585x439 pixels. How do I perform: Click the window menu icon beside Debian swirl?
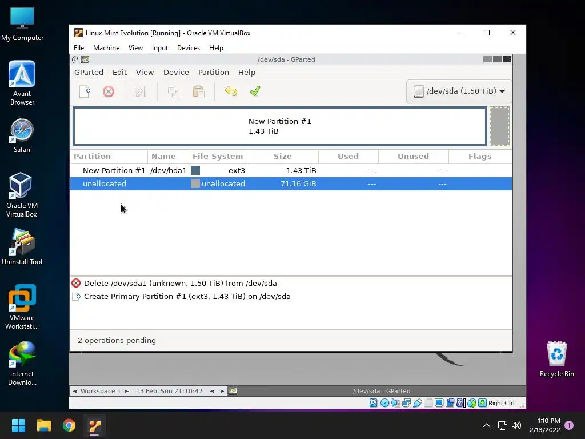coord(85,59)
